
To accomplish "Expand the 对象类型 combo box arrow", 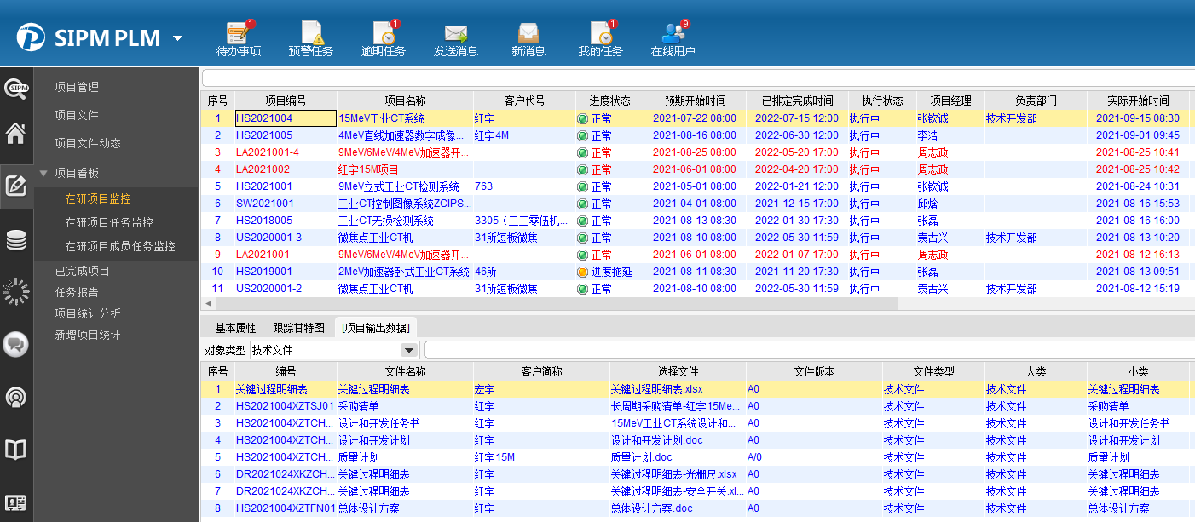I will [409, 350].
